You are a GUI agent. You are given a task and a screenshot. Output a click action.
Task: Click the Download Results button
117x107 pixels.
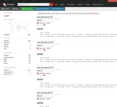pyautogui.click(x=43, y=9)
